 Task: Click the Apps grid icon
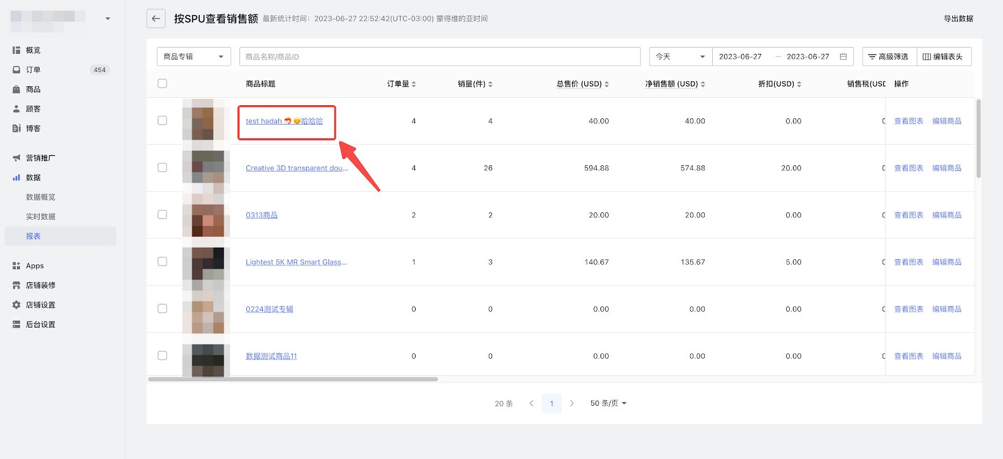(16, 266)
